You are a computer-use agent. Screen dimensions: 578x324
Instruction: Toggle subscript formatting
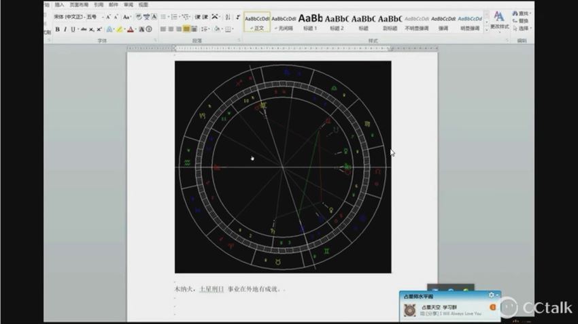(x=92, y=29)
